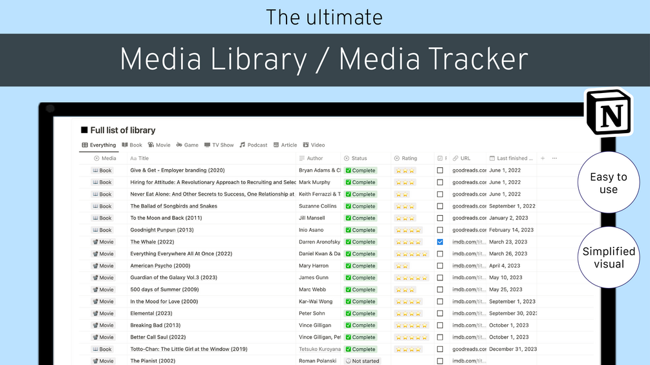650x365 pixels.
Task: Tick the checkbox in the Give & Get row
Action: tap(440, 170)
